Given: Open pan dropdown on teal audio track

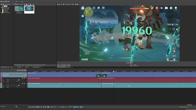Looking at the screenshot, I should click(x=17, y=87).
